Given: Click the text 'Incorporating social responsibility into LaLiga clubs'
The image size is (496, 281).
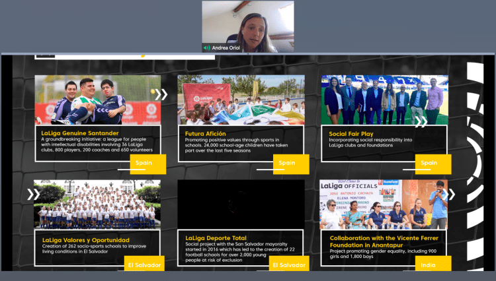Looking at the screenshot, I should tap(370, 142).
